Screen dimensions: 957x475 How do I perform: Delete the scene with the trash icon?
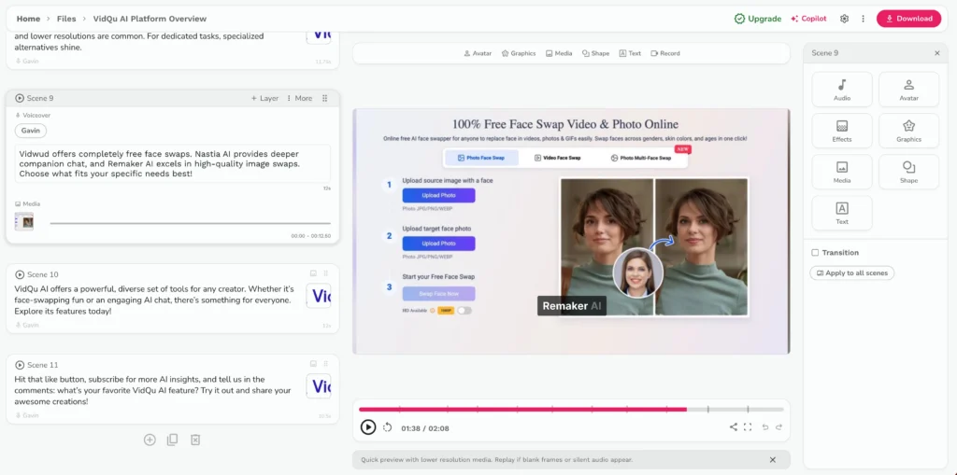click(x=195, y=440)
